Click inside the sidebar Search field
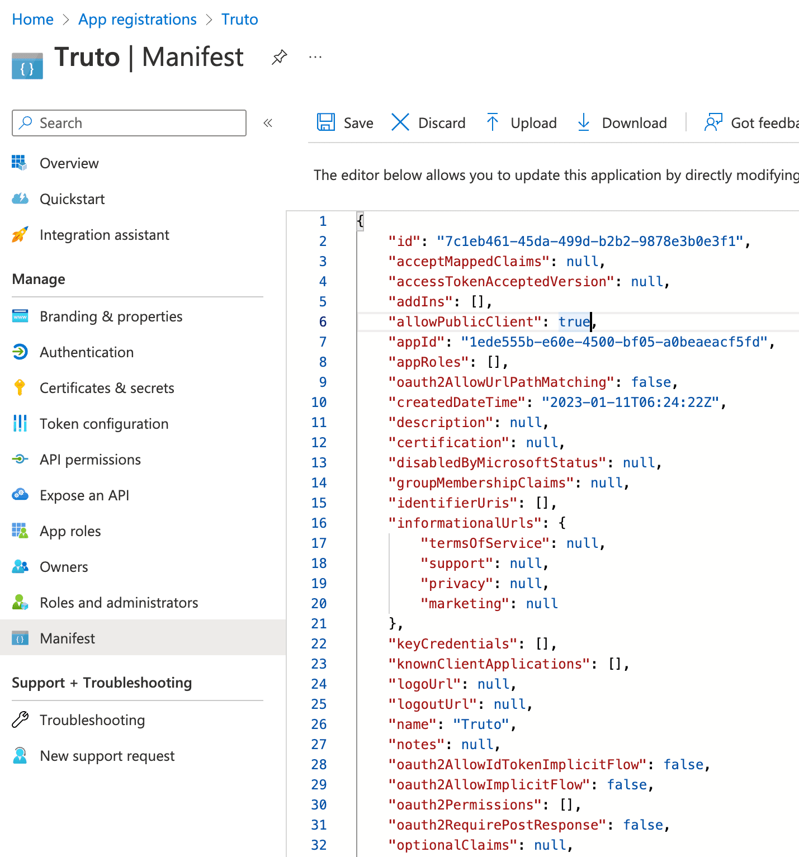 (x=129, y=122)
